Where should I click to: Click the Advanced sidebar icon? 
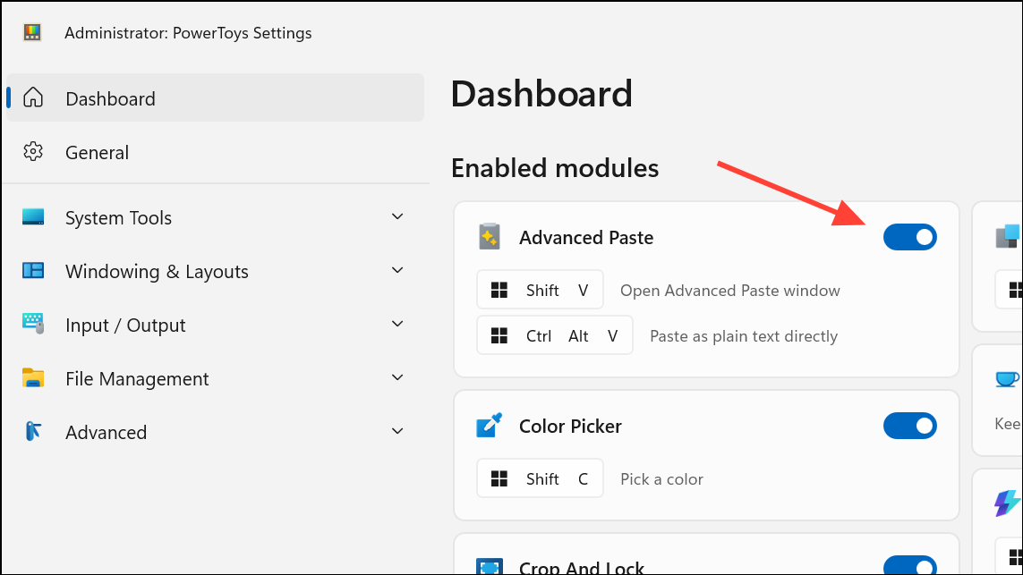[32, 431]
